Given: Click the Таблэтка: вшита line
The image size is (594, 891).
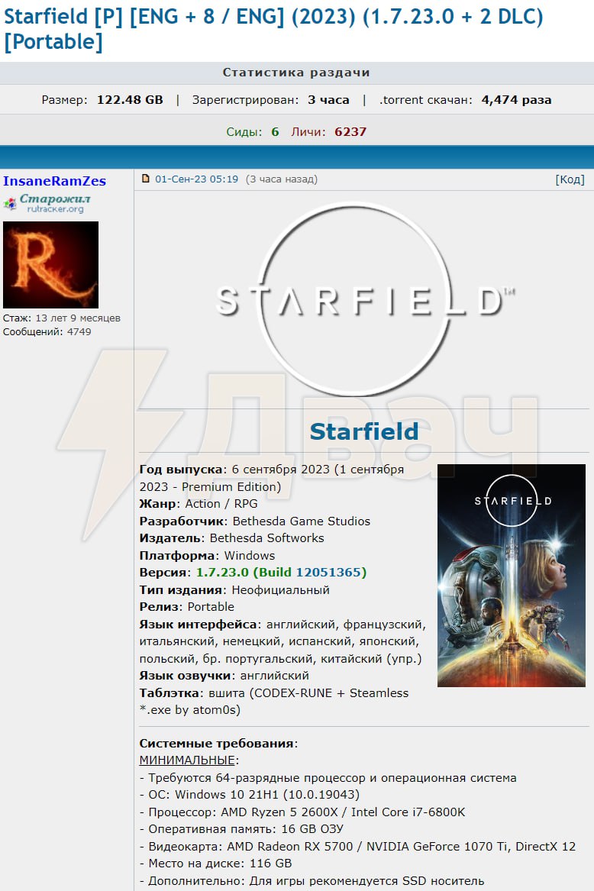Looking at the screenshot, I should (x=274, y=701).
